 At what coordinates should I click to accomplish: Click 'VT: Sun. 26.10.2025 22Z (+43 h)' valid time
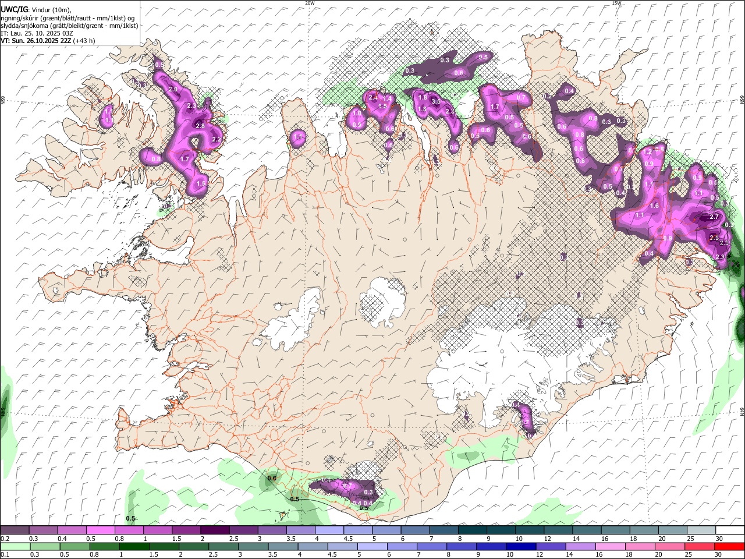click(48, 41)
